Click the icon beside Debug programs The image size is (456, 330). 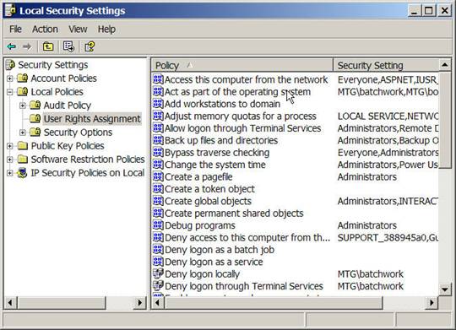[x=158, y=225]
